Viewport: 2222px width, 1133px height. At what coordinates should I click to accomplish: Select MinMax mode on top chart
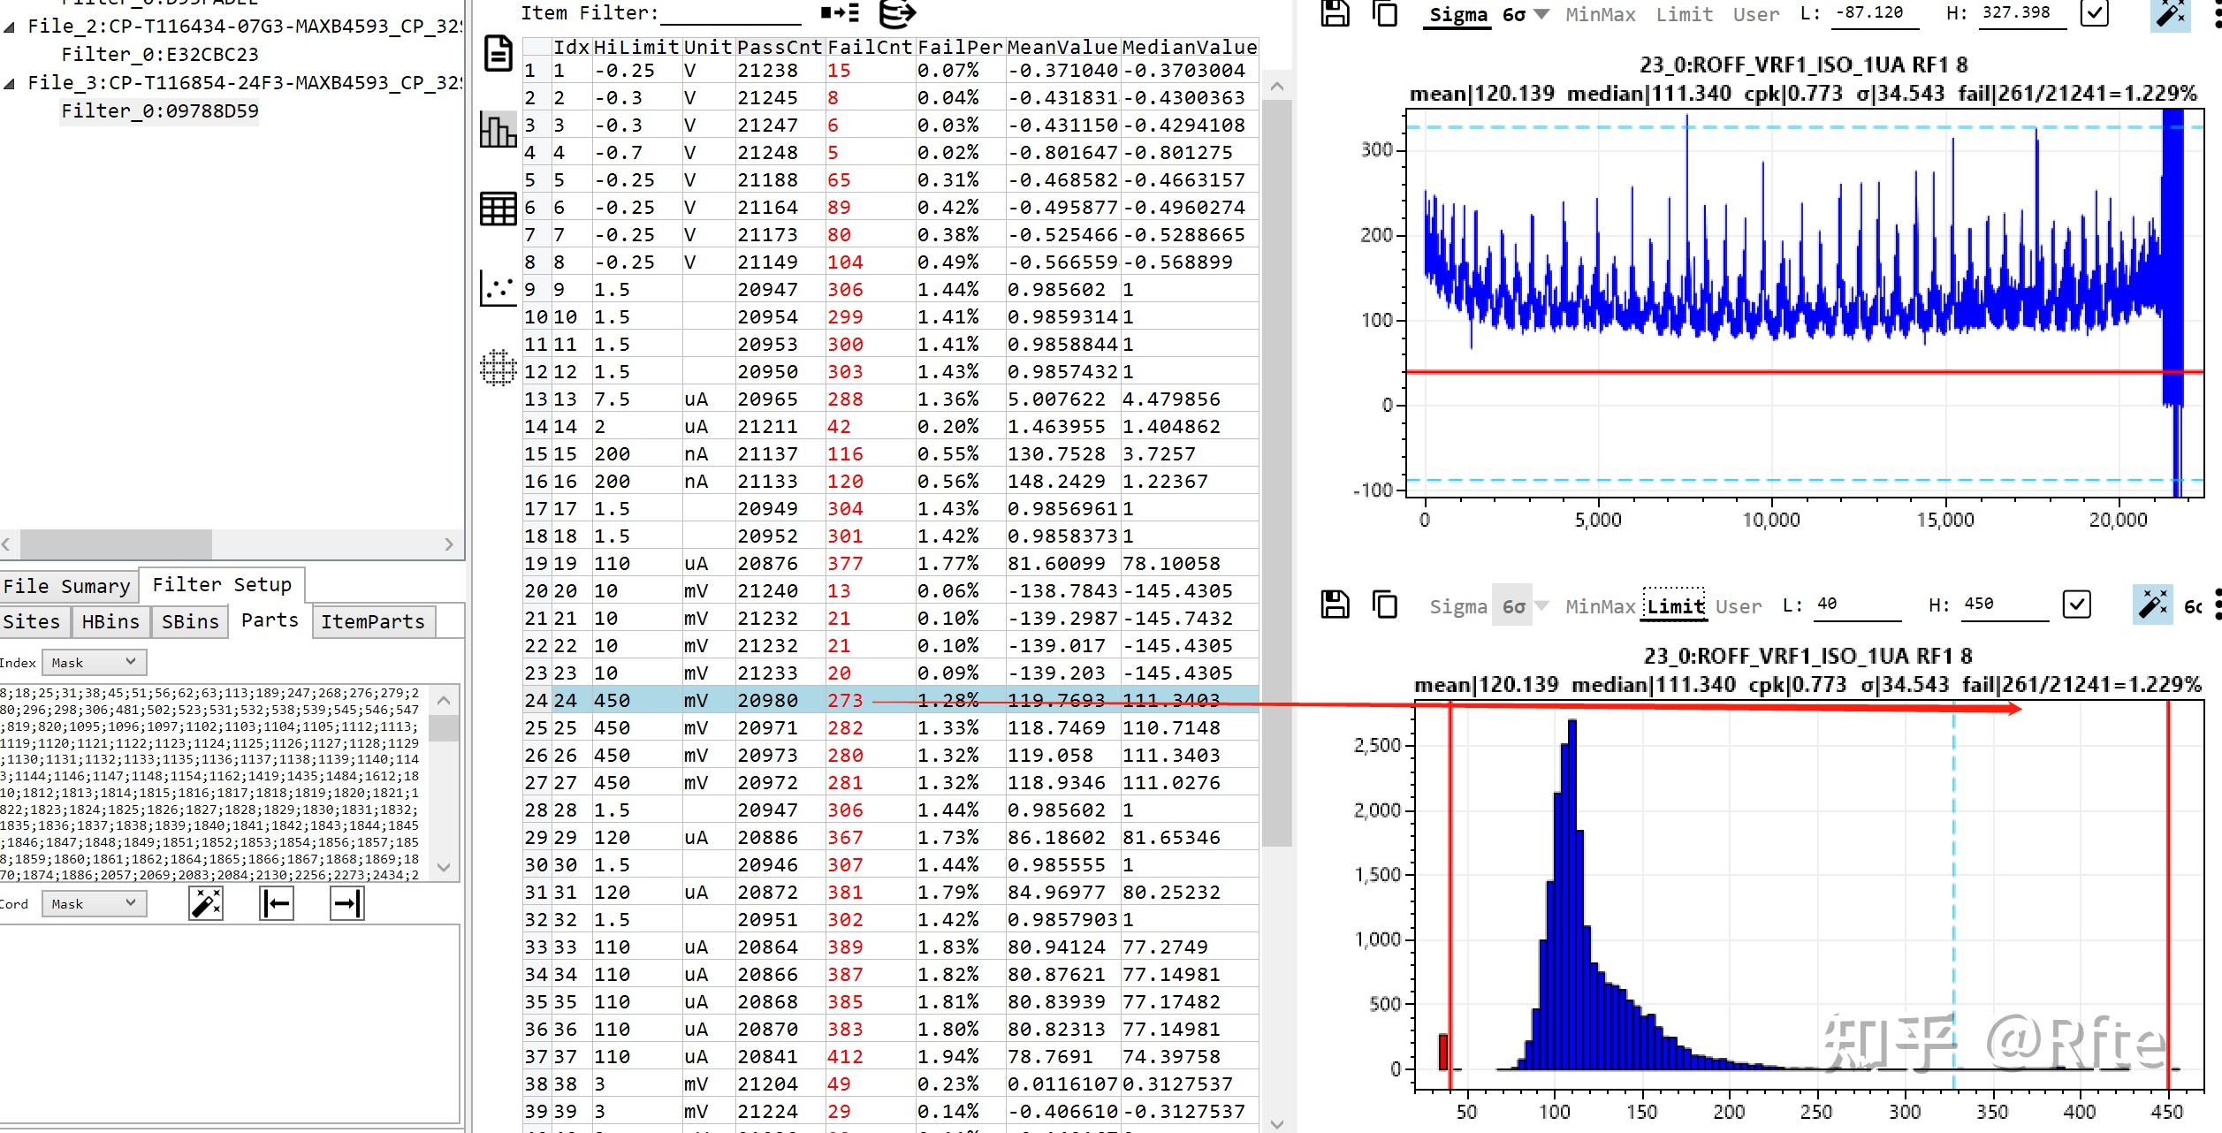1601,14
